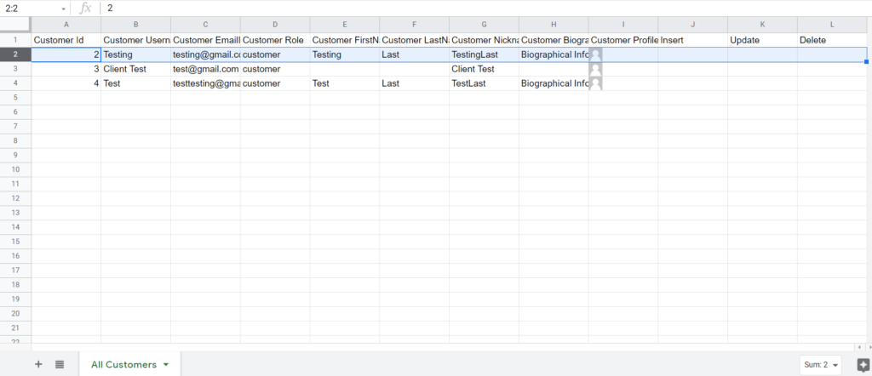Click the formula bar input showing 2
872x376 pixels.
click(486, 9)
